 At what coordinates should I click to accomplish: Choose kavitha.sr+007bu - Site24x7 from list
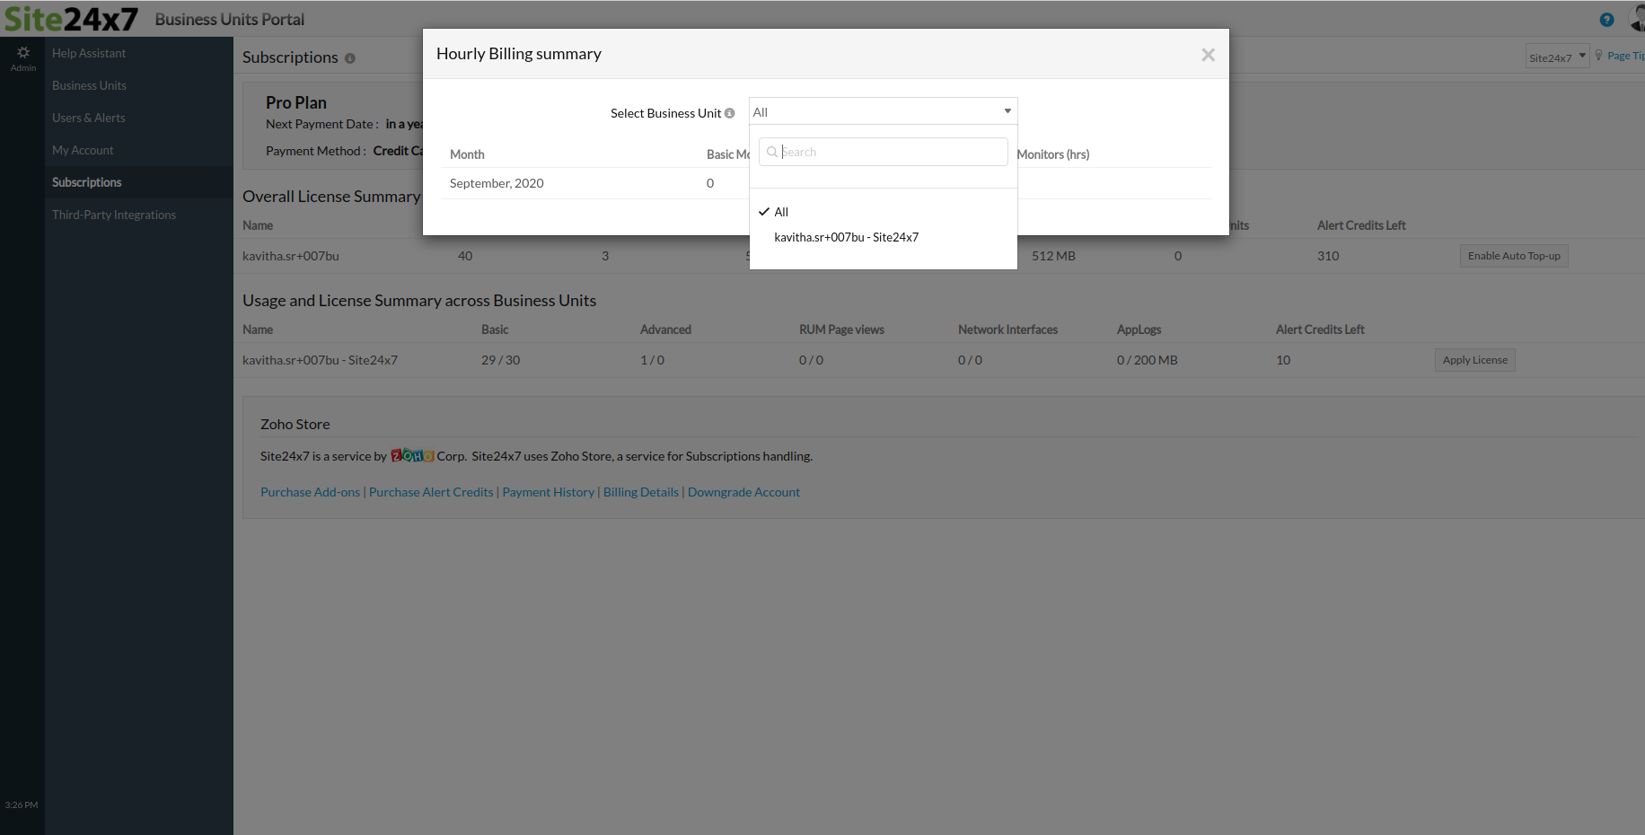[x=846, y=237]
